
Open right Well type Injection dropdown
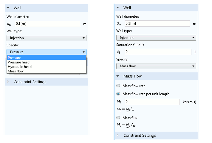point(156,38)
